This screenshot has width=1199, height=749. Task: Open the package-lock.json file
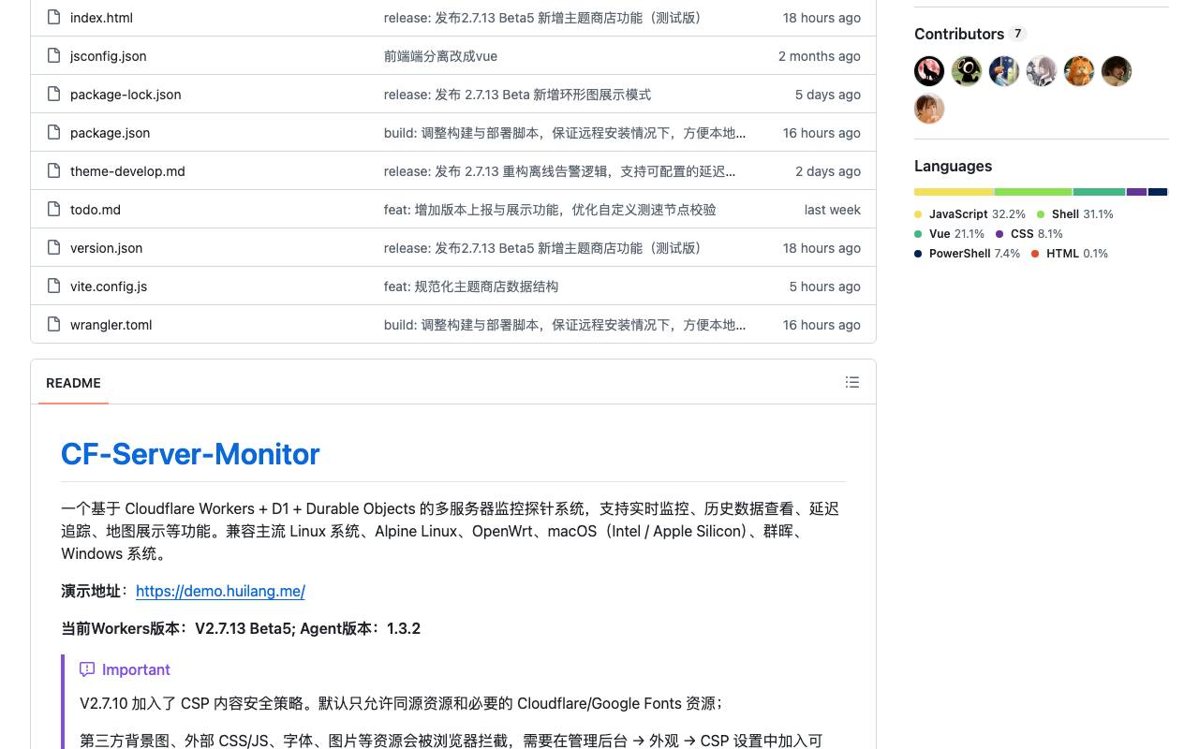126,95
